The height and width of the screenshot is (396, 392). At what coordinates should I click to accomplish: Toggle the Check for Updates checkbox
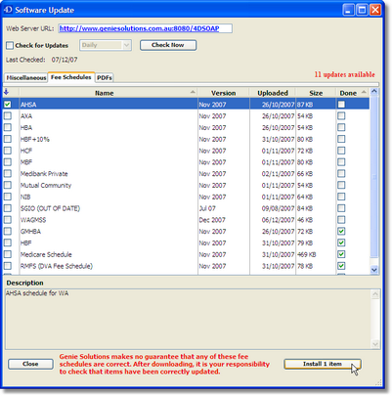coord(10,45)
